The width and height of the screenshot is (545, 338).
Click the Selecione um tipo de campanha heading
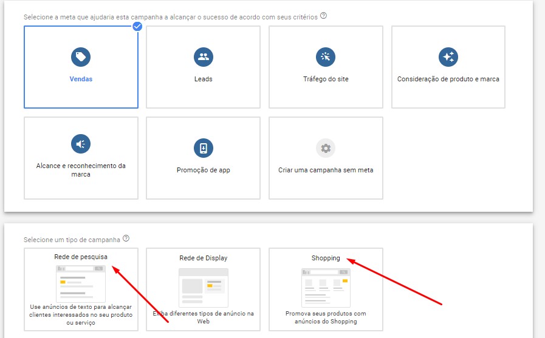click(72, 240)
